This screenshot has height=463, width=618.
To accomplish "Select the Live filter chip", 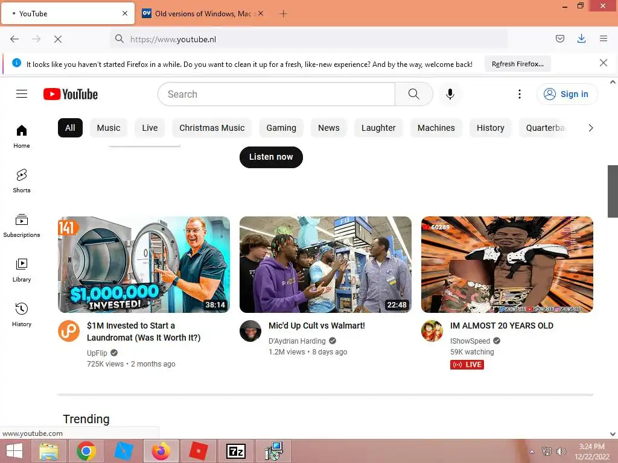I will (150, 128).
